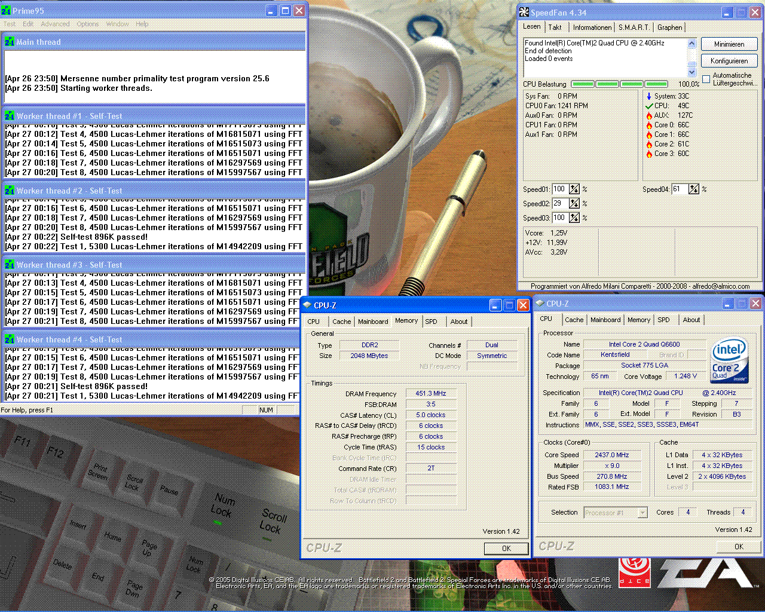
Task: Switch to the Cache tab in Memory CPU-Z window
Action: [342, 322]
